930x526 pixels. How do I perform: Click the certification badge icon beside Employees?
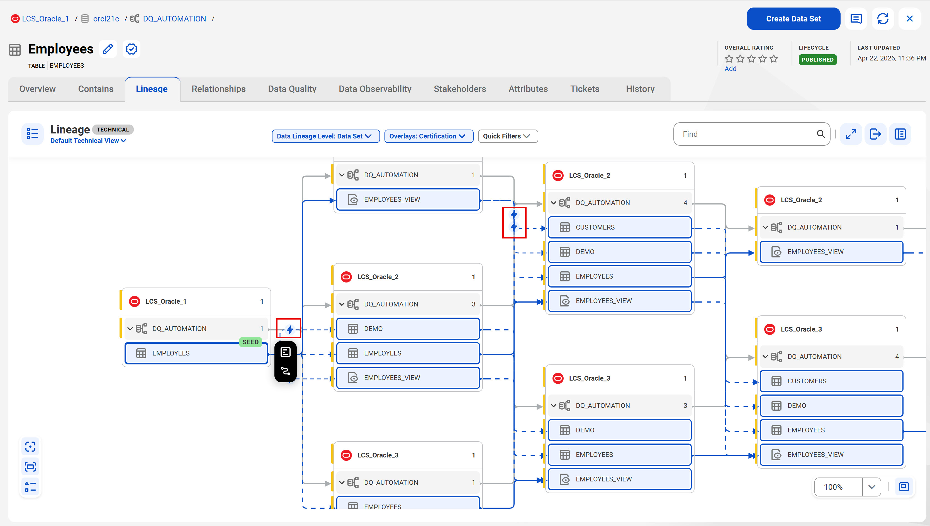tap(132, 49)
